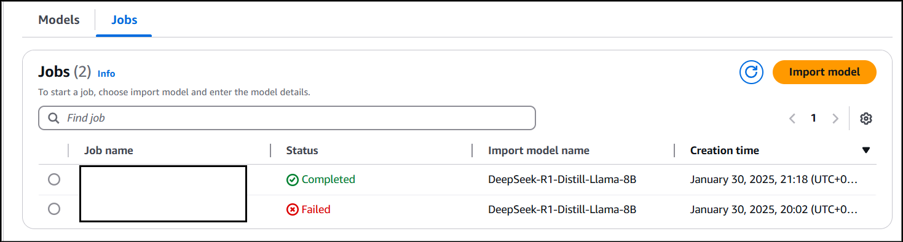Screen dimensions: 903x242
Task: Click the search magnifier icon
Action: [x=54, y=118]
